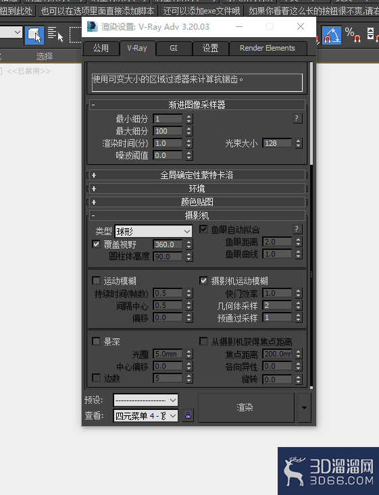Click the 渲染 render button
The width and height of the screenshot is (379, 495).
click(x=246, y=408)
